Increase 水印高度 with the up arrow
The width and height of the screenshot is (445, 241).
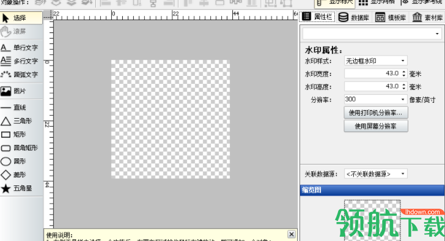[404, 84]
